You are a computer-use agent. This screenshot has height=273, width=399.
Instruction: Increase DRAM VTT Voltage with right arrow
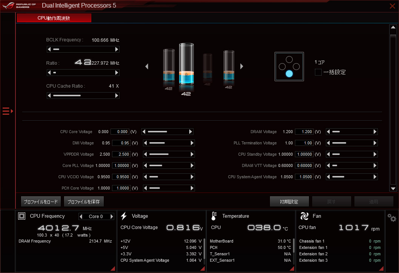pyautogui.click(x=375, y=165)
